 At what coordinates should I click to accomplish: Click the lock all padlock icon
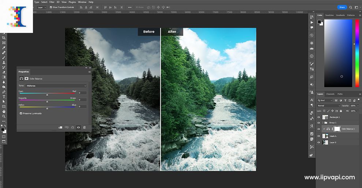341,110
